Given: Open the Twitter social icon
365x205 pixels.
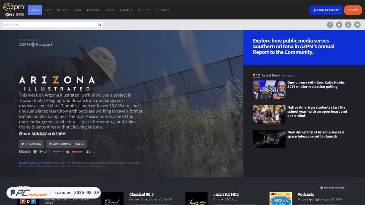Looking at the screenshot, I should 339,25.
